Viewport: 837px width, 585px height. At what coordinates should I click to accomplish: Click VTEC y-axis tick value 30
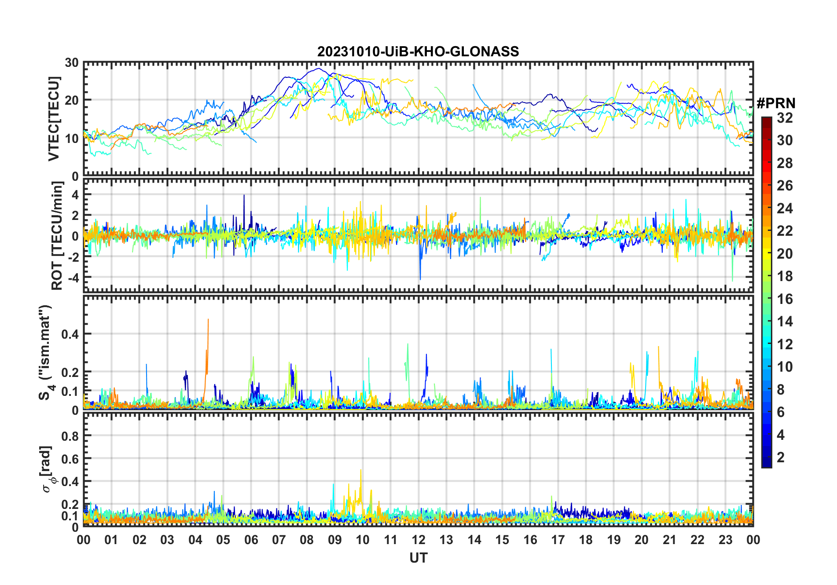click(x=72, y=63)
